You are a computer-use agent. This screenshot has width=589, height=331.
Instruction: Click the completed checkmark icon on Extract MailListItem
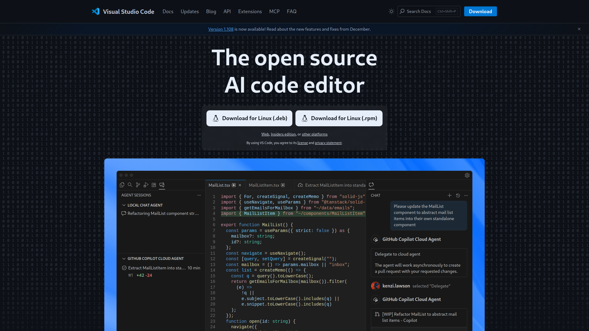(x=124, y=268)
